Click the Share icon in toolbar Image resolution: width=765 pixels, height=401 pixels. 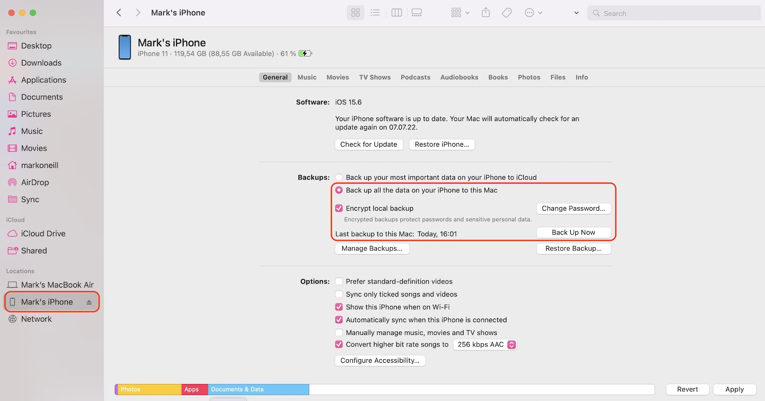click(x=486, y=13)
